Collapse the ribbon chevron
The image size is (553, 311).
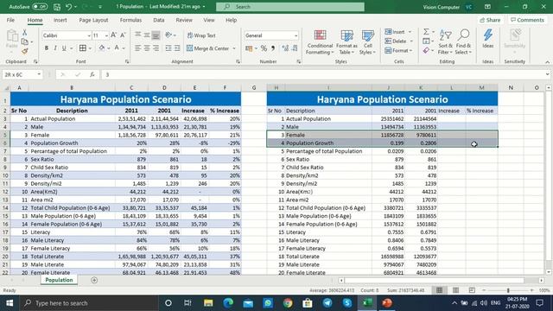[547, 62]
